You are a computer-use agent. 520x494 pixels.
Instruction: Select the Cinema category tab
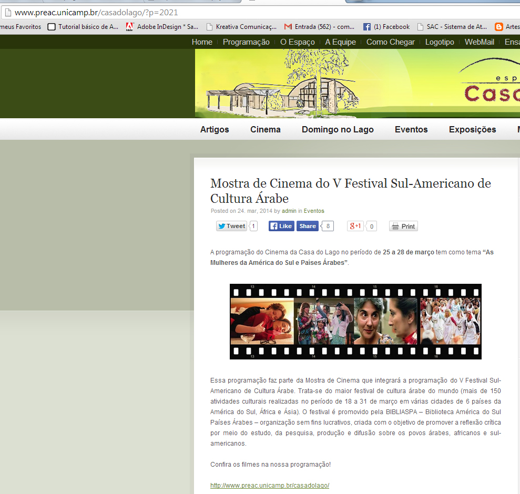tap(266, 129)
